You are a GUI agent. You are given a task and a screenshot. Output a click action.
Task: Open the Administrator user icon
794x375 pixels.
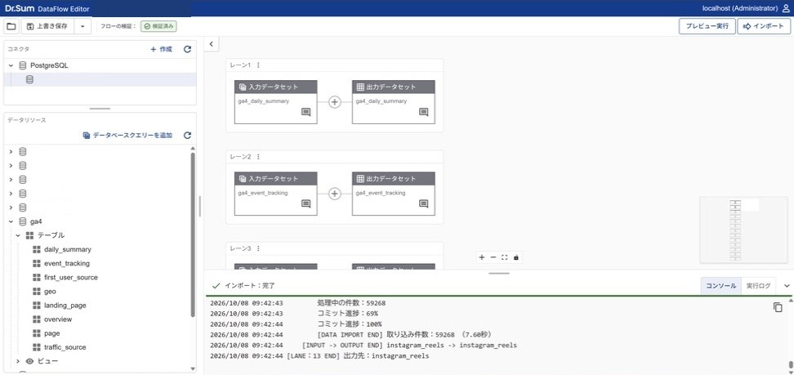(x=786, y=8)
